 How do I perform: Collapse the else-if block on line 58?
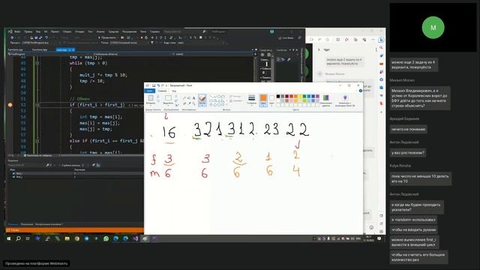pyautogui.click(x=37, y=141)
